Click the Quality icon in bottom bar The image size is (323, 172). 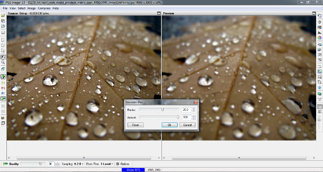coord(5,164)
